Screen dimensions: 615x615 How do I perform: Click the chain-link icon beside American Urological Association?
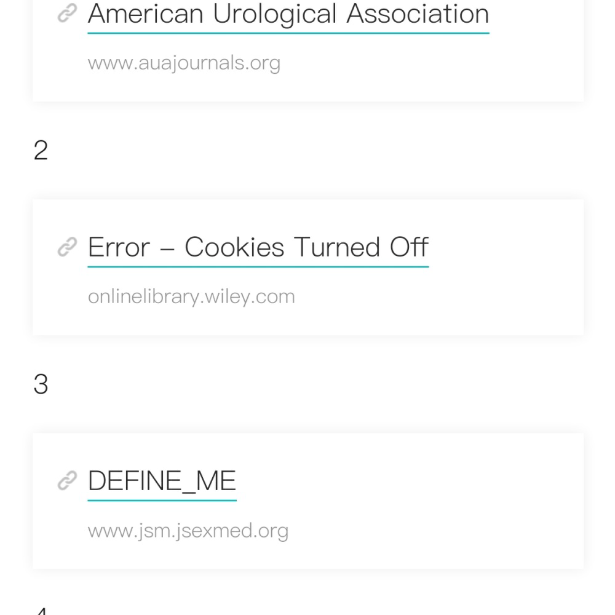coord(68,13)
